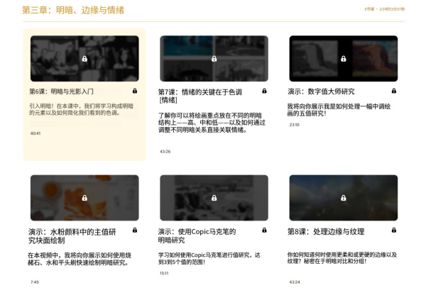426x300 pixels.
Task: Click description starting 了解你可以将绘画重点
Action: click(212, 123)
